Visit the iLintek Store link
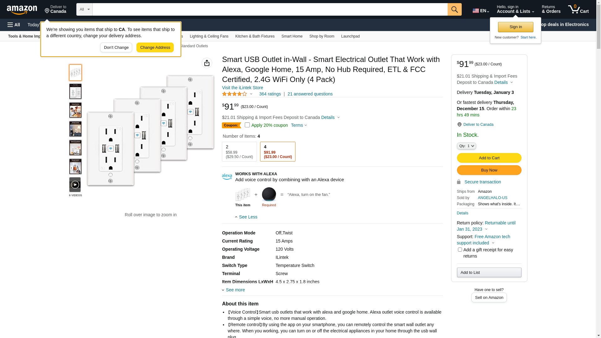601x338 pixels. click(x=242, y=88)
